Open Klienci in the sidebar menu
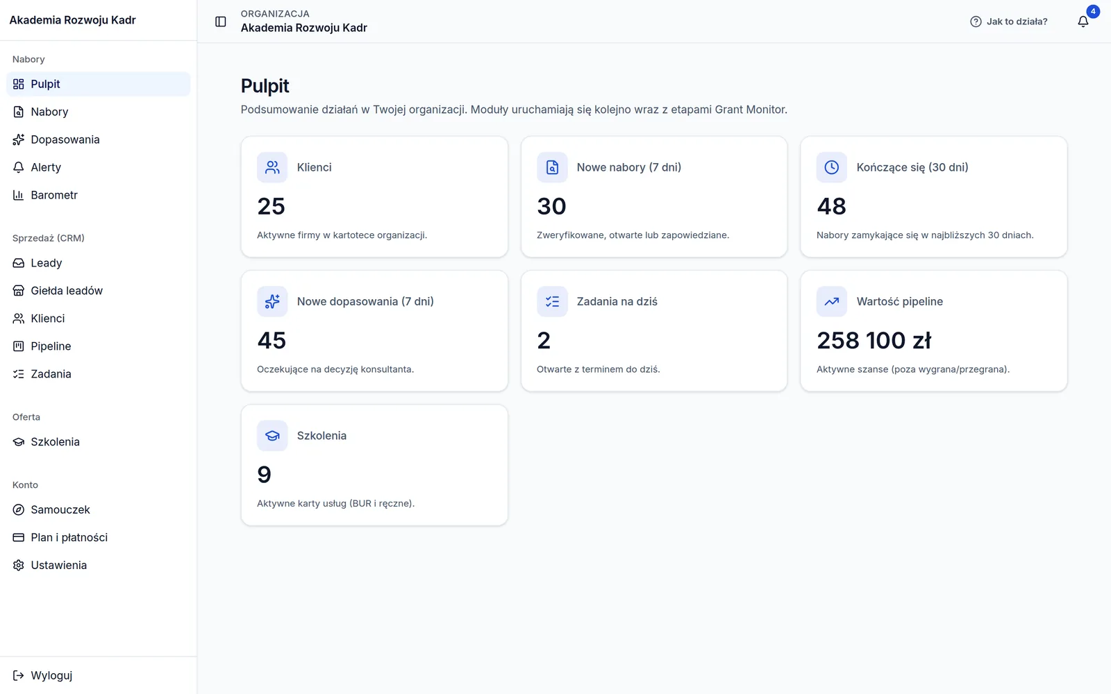Image resolution: width=1111 pixels, height=694 pixels. (98, 319)
